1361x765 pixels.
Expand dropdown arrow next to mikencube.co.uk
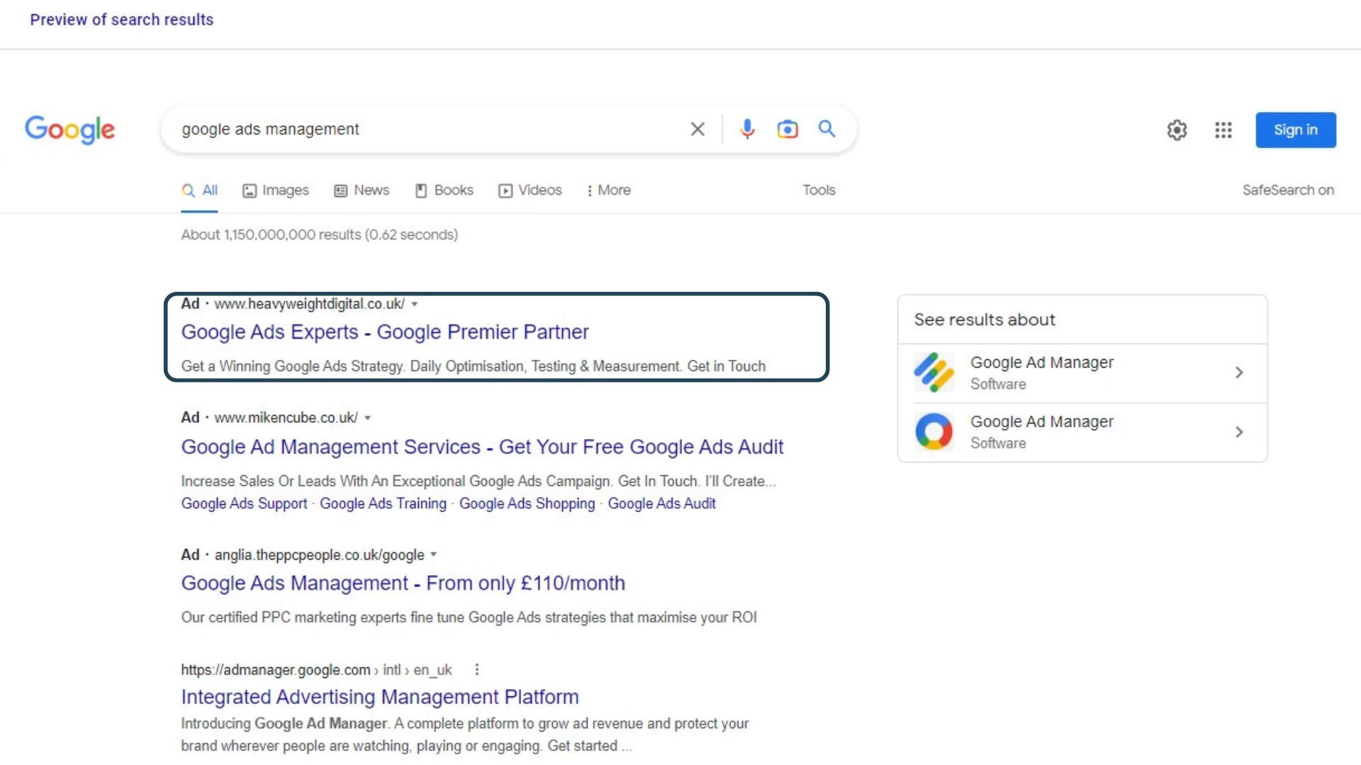pos(367,418)
